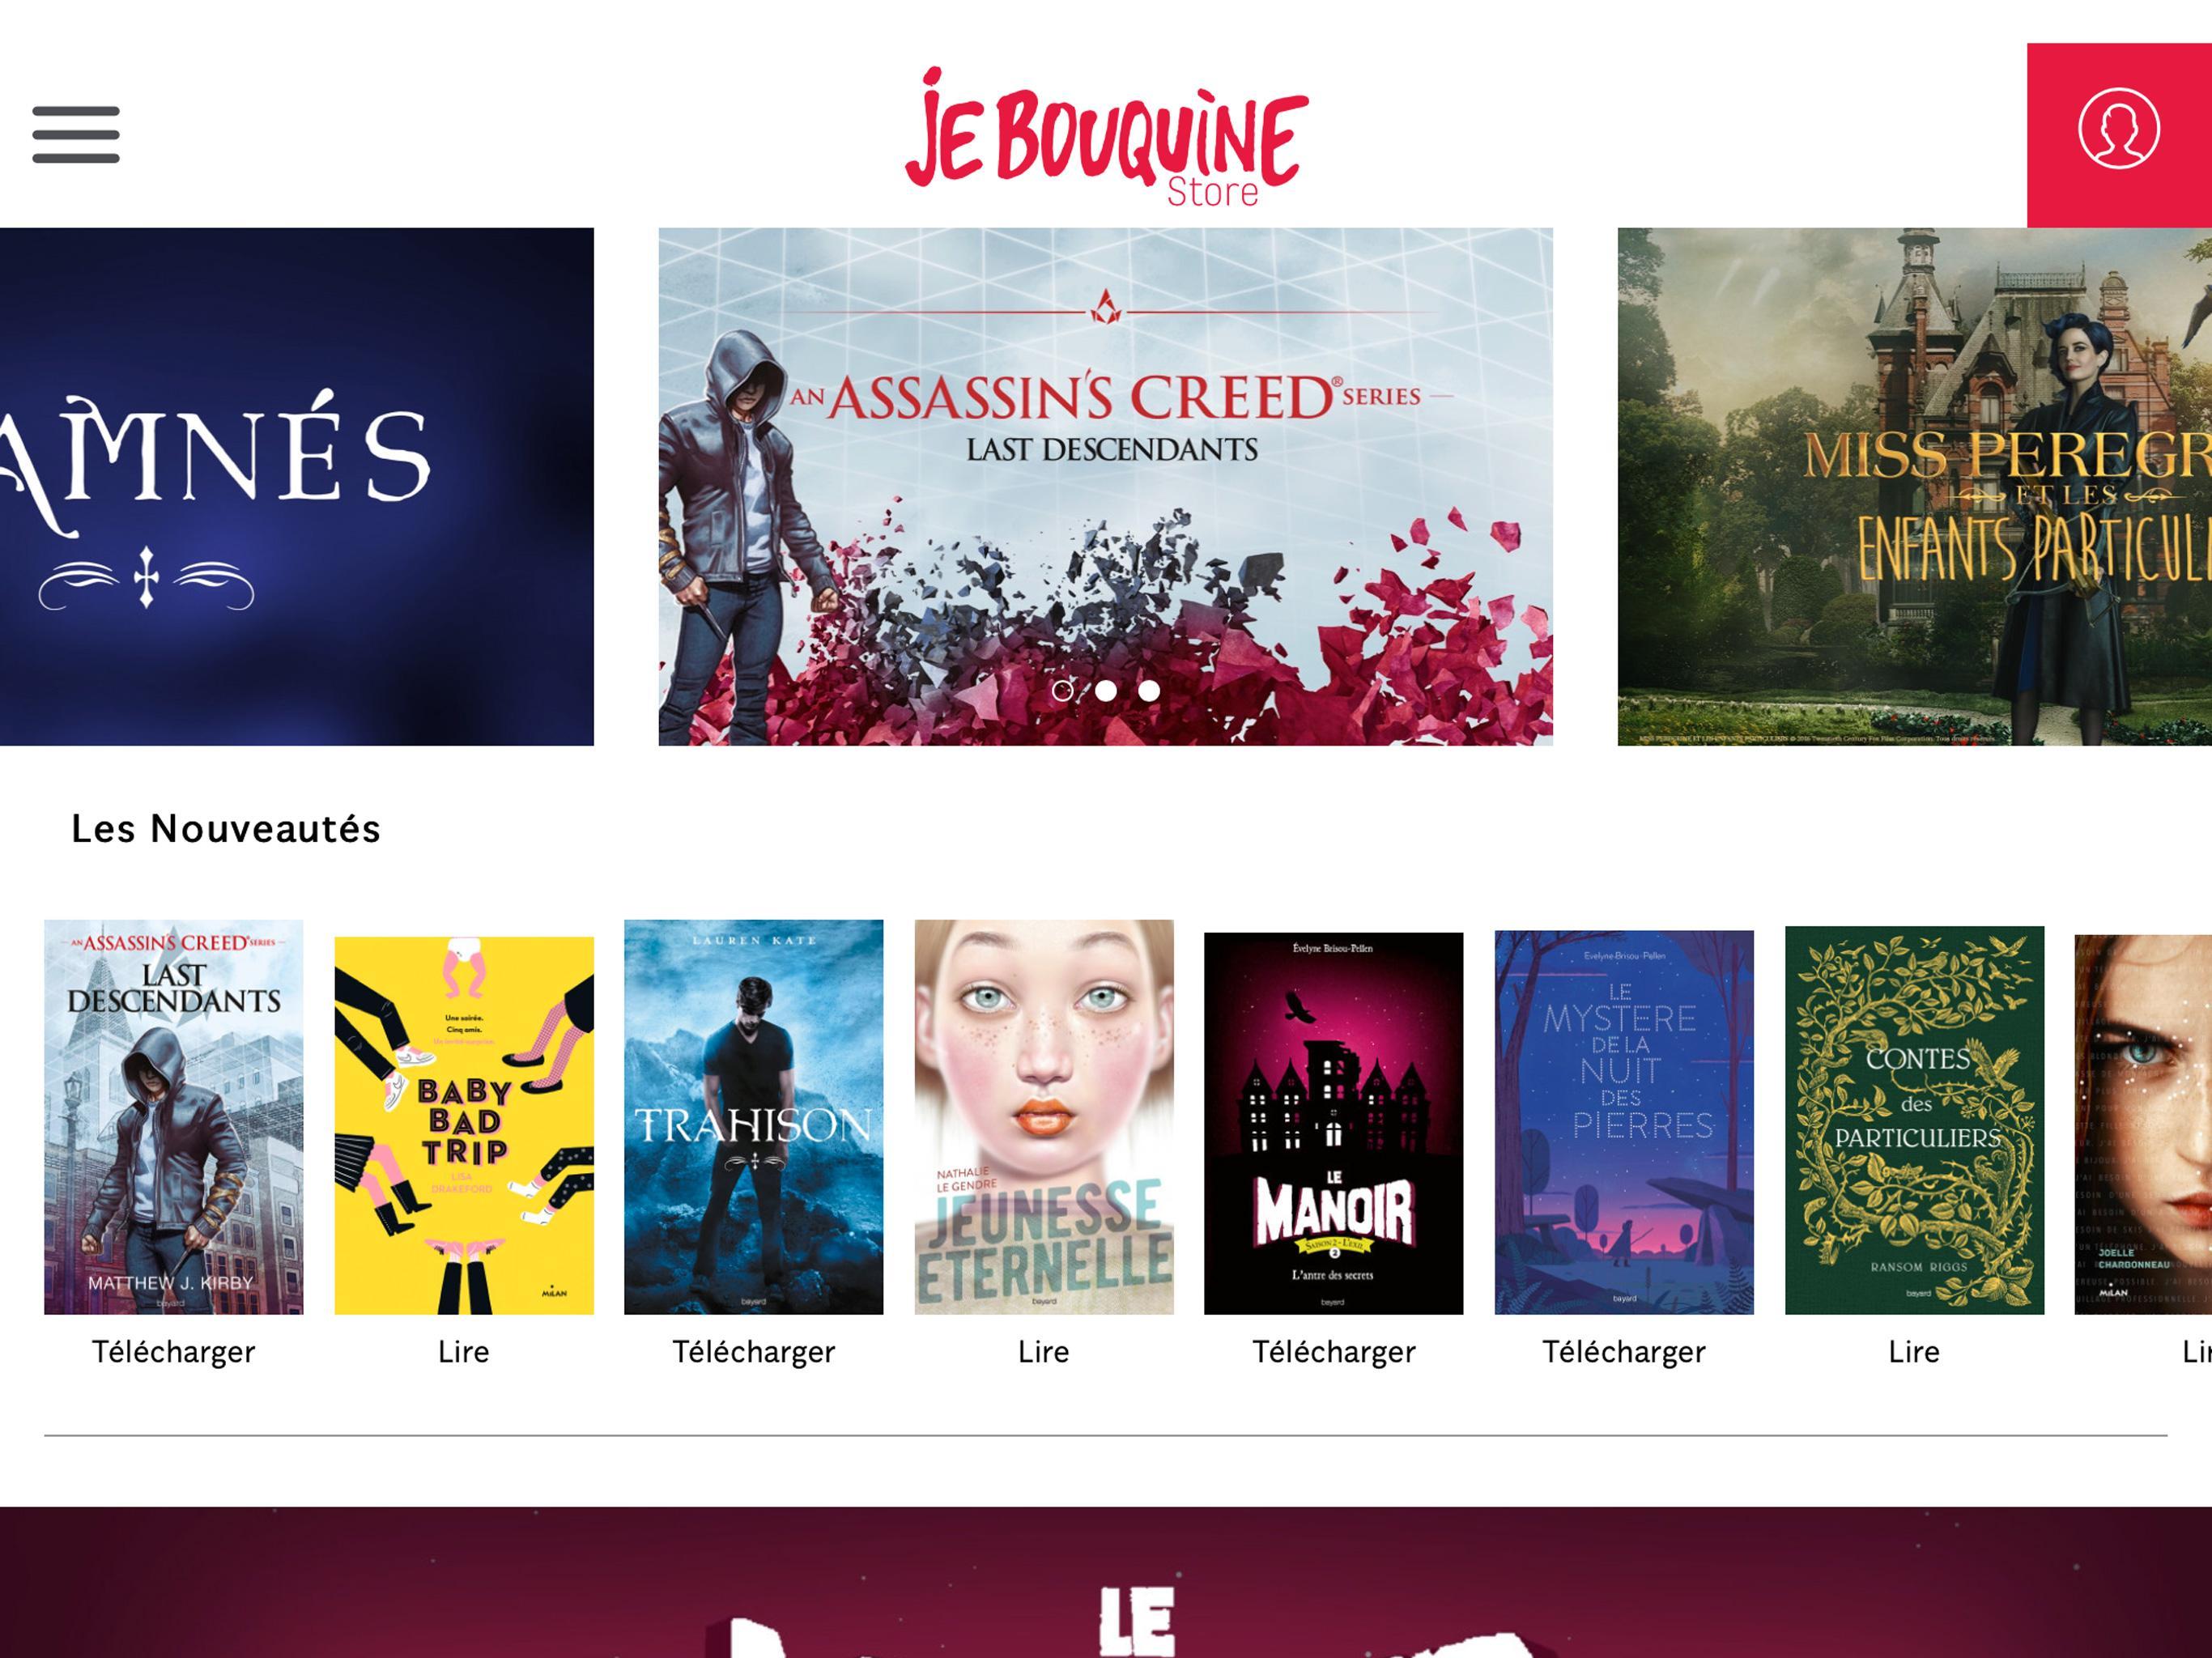Select the third carousel page dot
The image size is (2212, 1658).
(x=1149, y=690)
